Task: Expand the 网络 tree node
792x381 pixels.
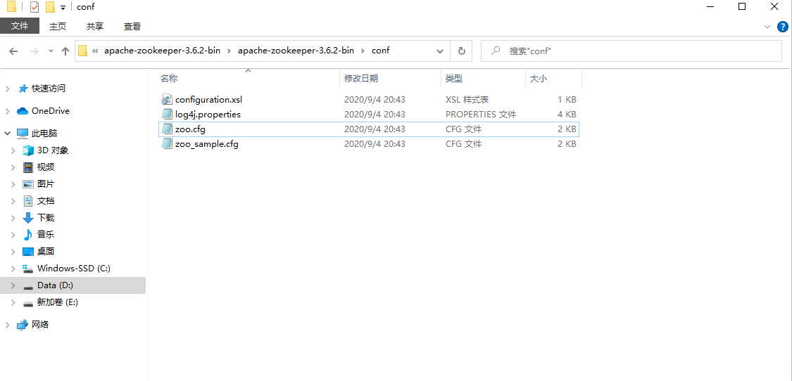Action: (7, 325)
